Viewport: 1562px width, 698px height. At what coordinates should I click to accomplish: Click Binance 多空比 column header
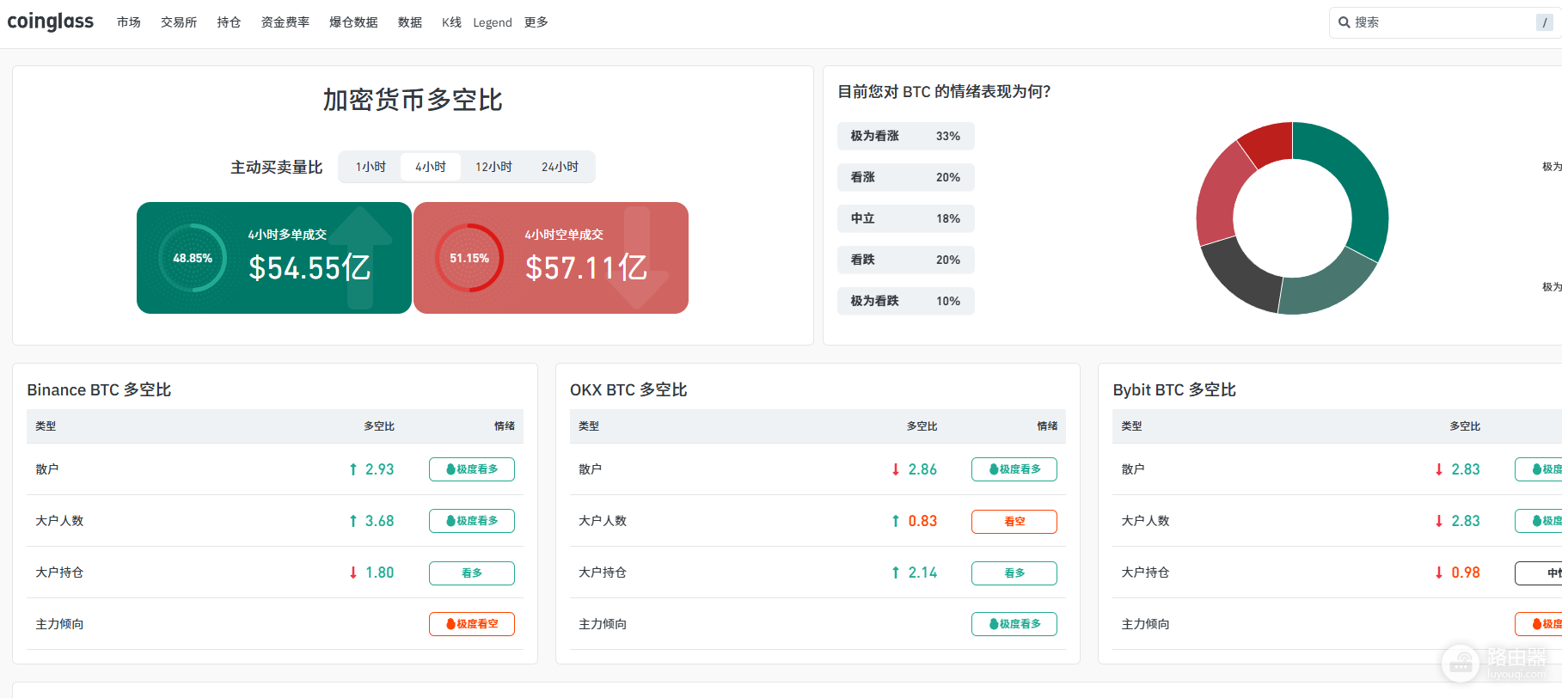click(379, 426)
